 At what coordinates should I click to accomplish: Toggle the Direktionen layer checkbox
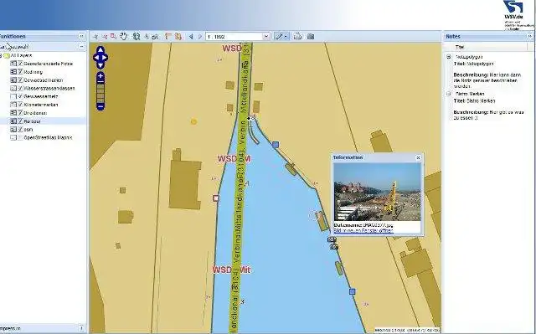(x=20, y=113)
